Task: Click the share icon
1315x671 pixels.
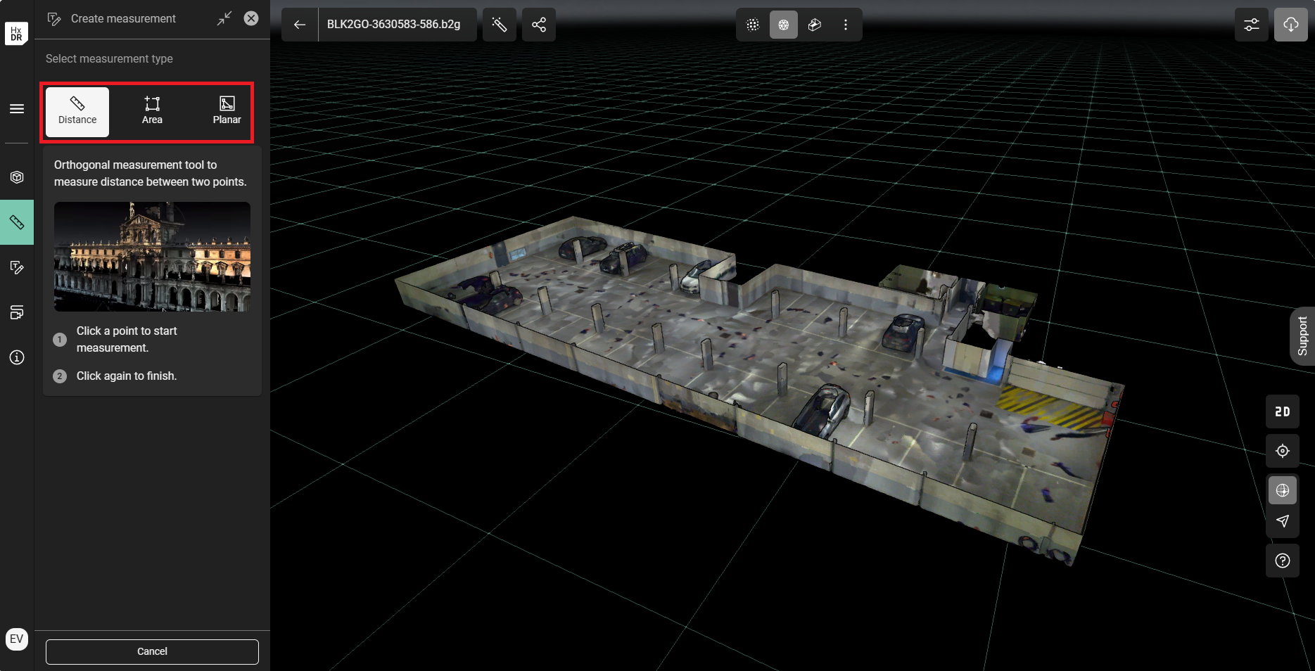Action: [539, 25]
